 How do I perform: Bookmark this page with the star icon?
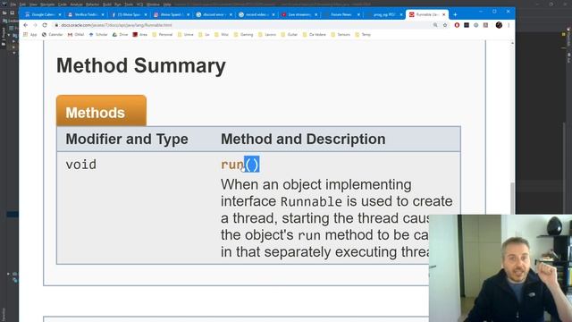click(x=445, y=25)
